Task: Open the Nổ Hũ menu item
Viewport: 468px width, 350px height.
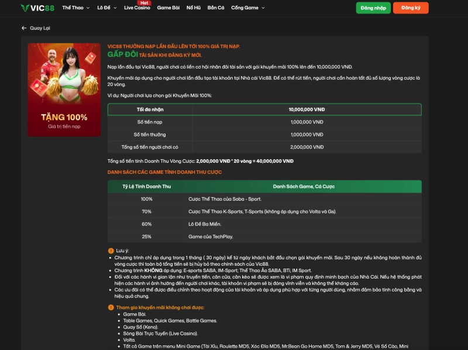Action: click(x=194, y=8)
